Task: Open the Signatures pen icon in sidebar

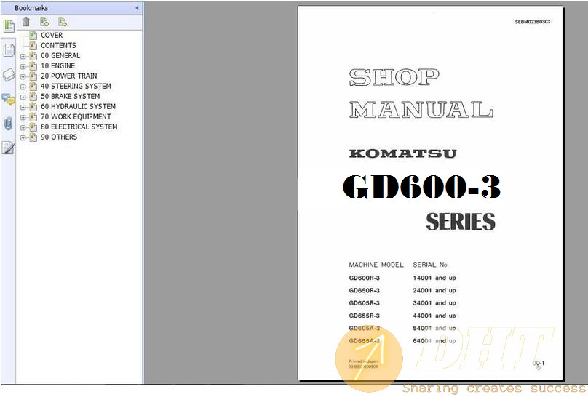Action: click(8, 148)
